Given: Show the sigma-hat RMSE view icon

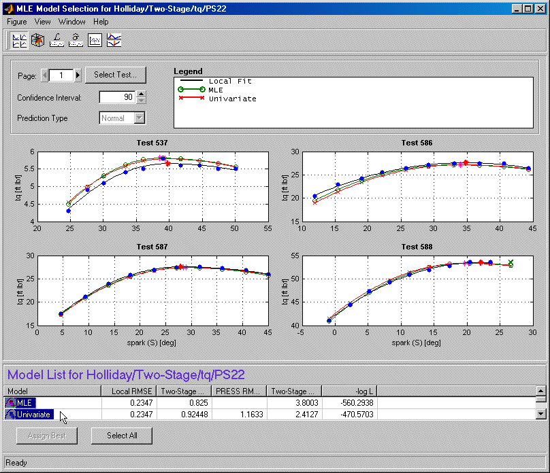Looking at the screenshot, I should click(76, 40).
